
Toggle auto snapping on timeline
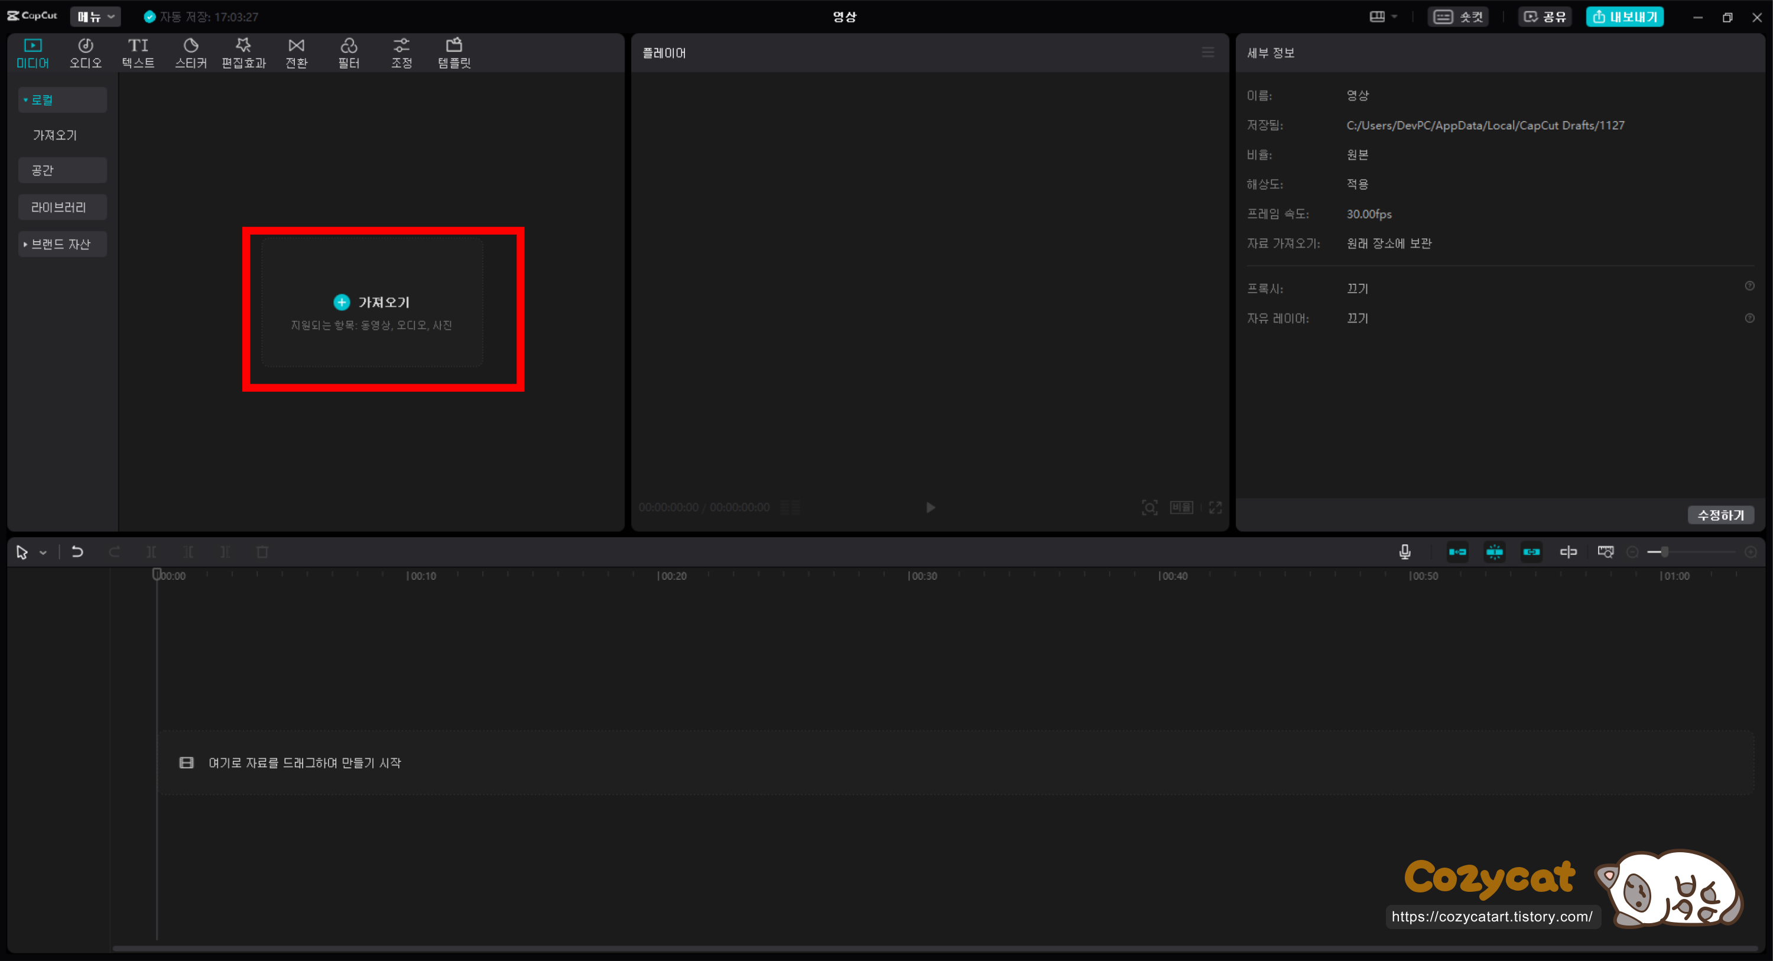(x=1494, y=551)
